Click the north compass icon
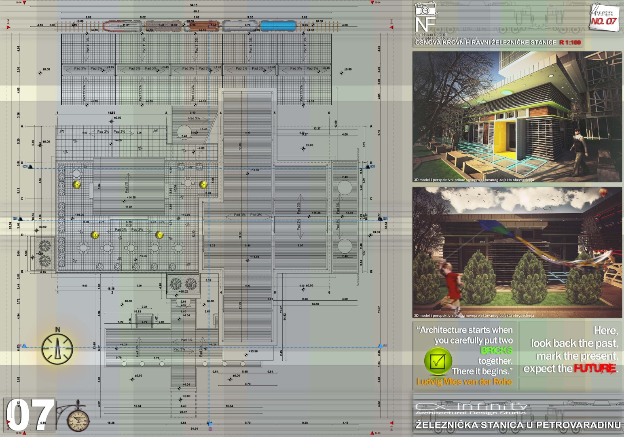Image resolution: width=624 pixels, height=437 pixels. coord(57,348)
